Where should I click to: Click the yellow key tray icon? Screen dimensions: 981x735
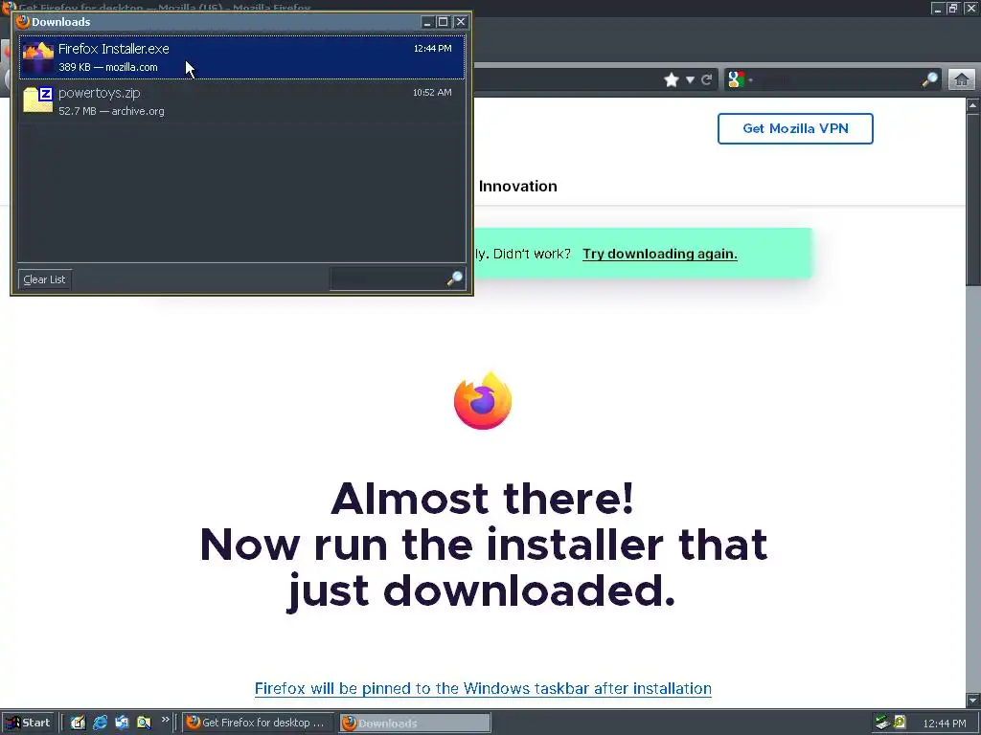[900, 723]
